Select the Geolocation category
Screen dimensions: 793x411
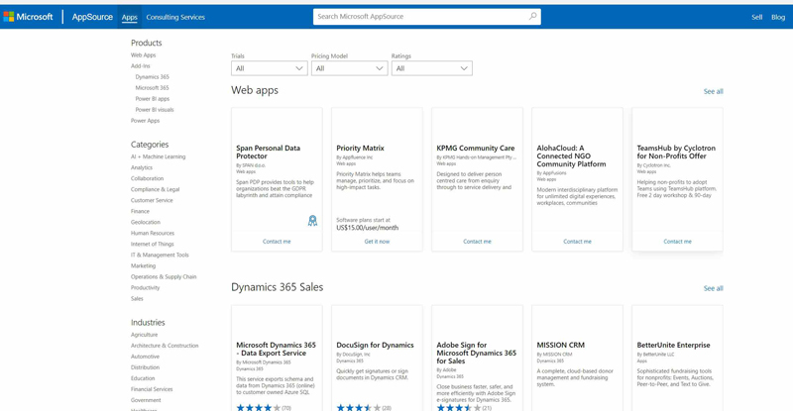[146, 223]
